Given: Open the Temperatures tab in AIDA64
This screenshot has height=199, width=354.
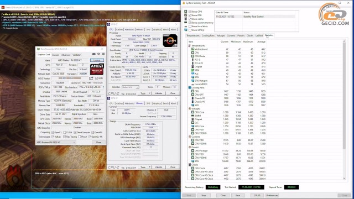Looking at the screenshot, I should pos(193,35).
